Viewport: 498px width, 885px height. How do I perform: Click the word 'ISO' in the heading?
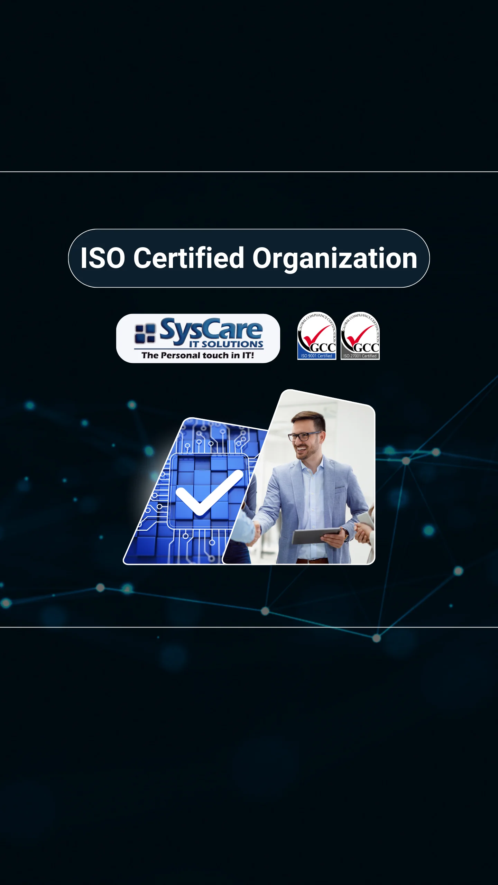click(103, 258)
